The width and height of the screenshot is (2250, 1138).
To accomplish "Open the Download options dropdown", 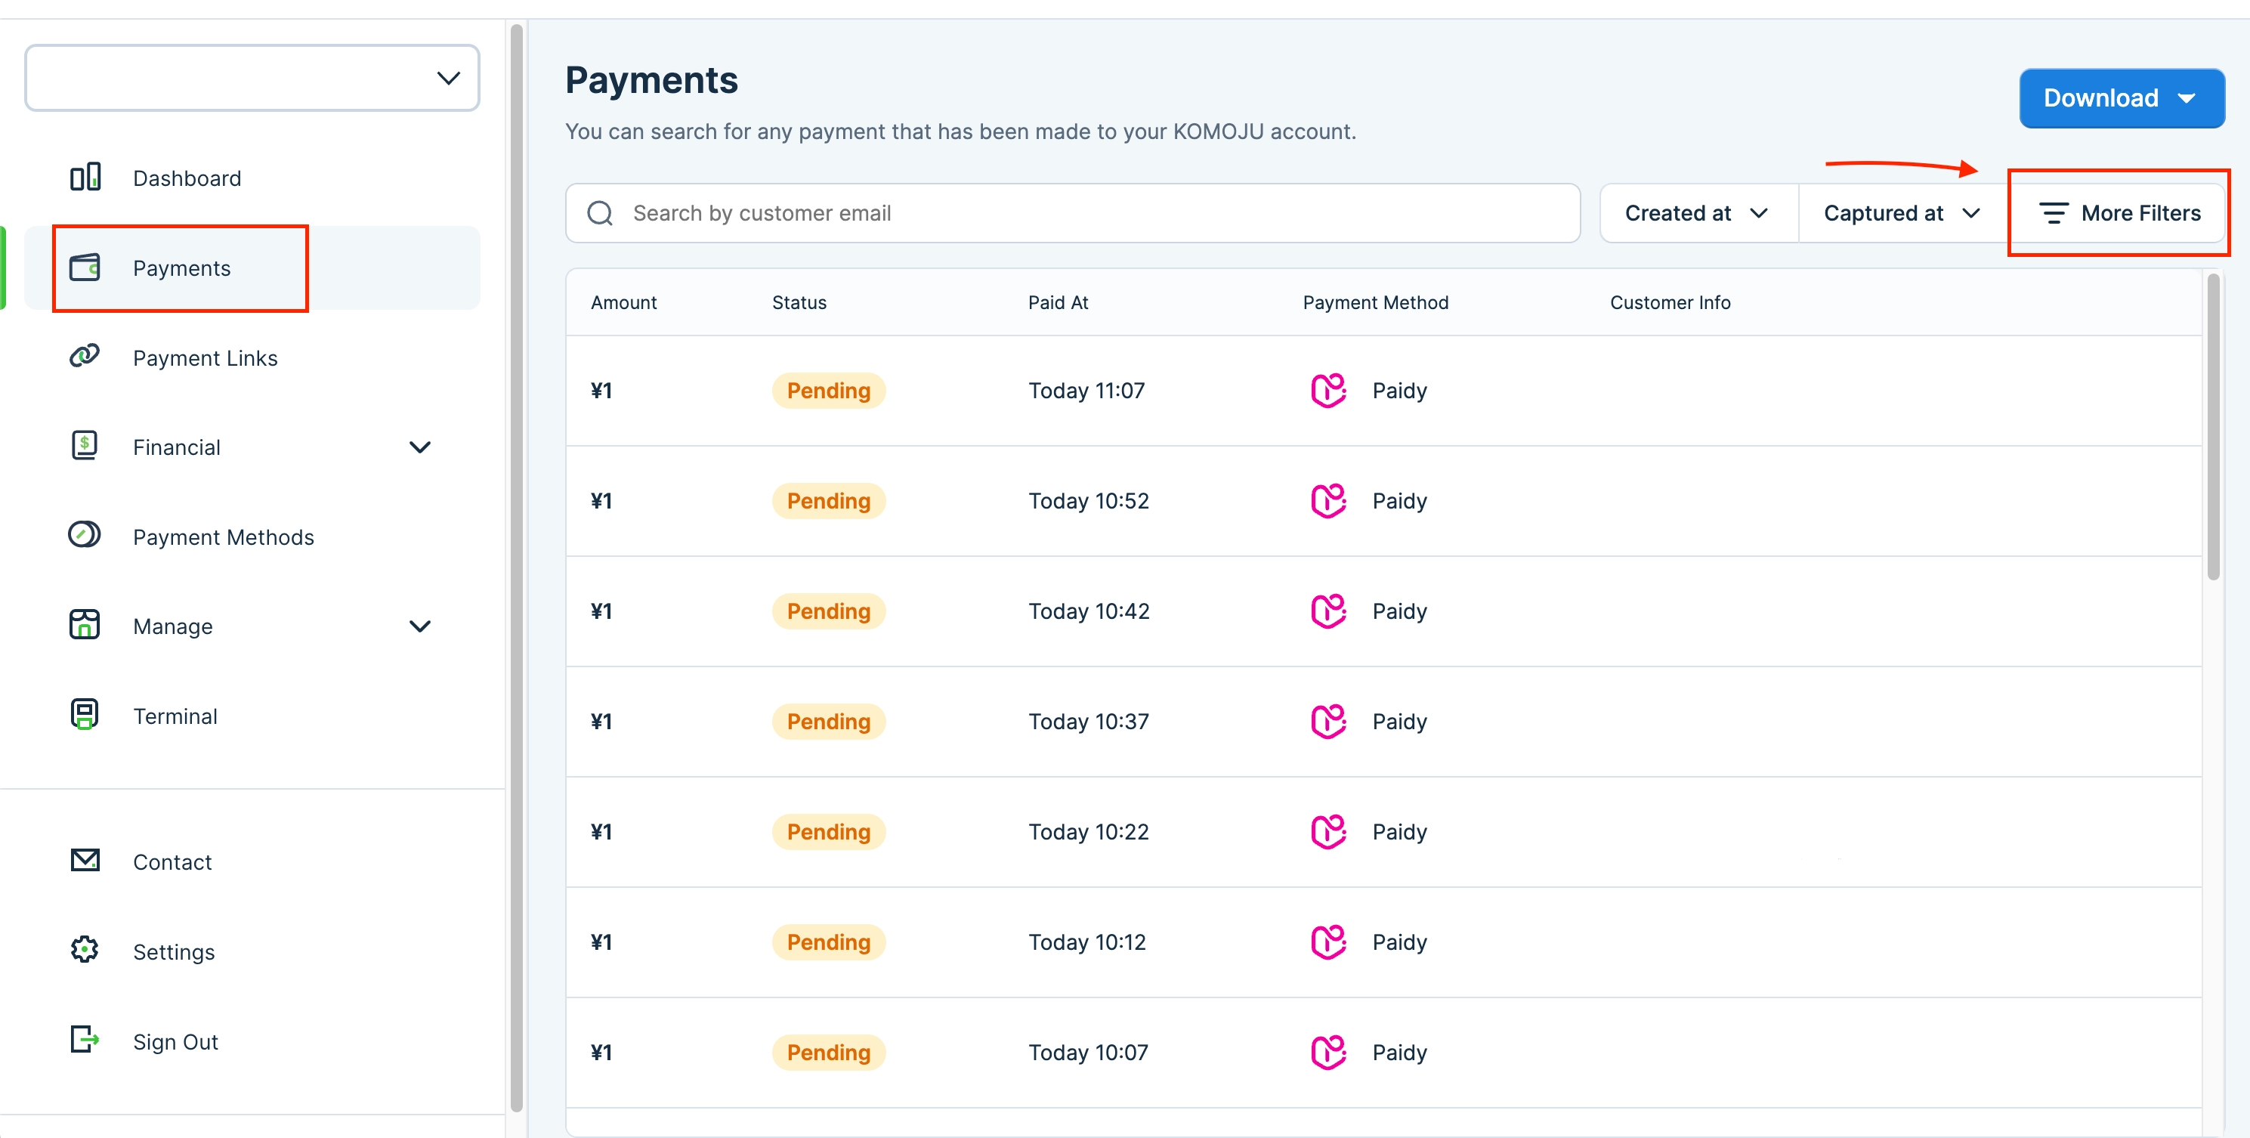I will click(x=2121, y=97).
